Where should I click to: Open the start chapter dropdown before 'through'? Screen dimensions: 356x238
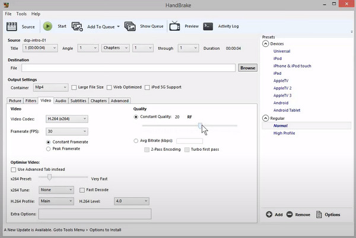coord(143,48)
